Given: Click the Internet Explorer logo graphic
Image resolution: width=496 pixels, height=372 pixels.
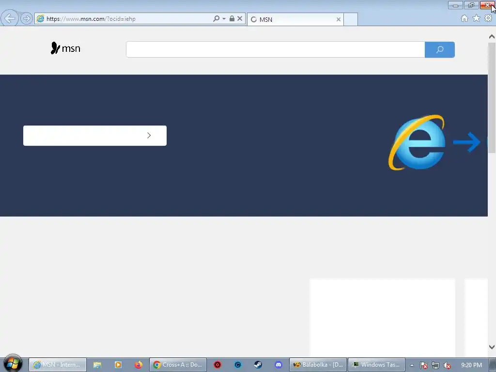Looking at the screenshot, I should click(417, 142).
